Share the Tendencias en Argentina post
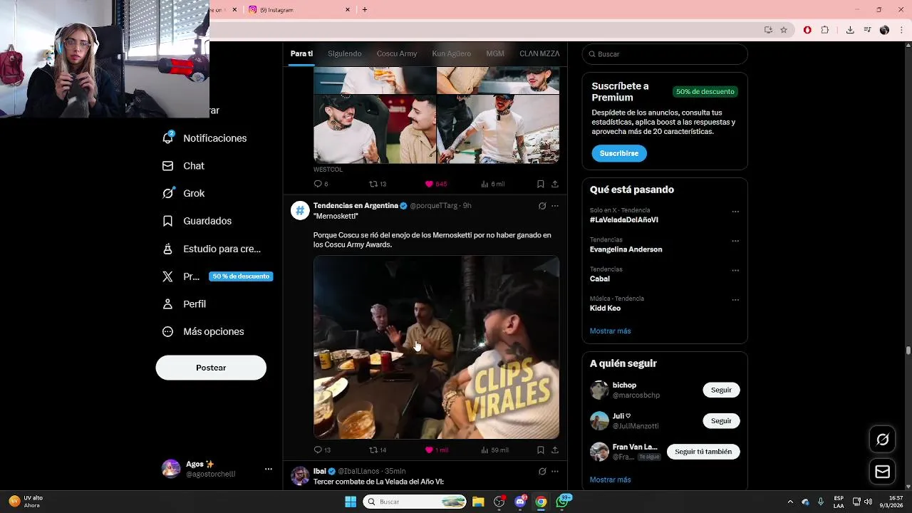The width and height of the screenshot is (912, 513). coord(554,450)
